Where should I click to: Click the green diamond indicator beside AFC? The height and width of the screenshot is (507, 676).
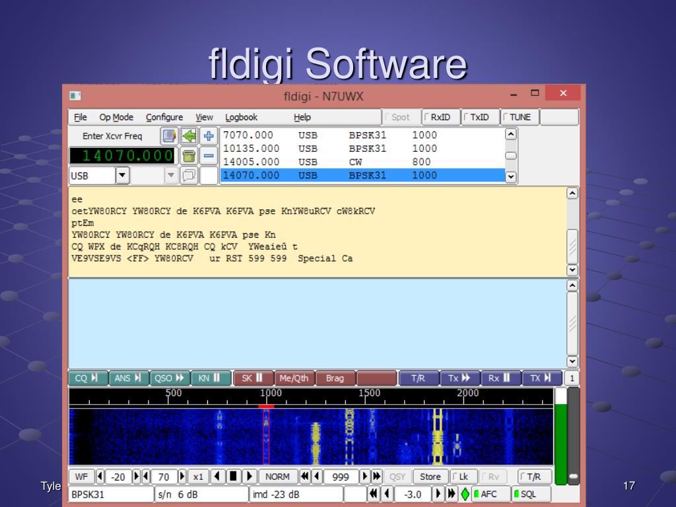[x=465, y=494]
